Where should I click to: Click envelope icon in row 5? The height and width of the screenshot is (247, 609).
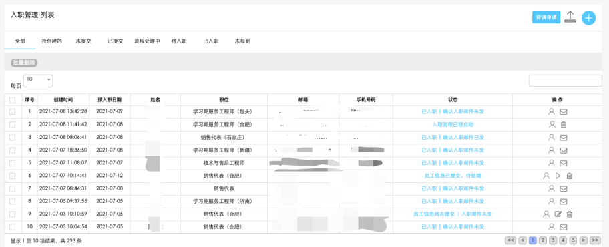click(x=563, y=163)
